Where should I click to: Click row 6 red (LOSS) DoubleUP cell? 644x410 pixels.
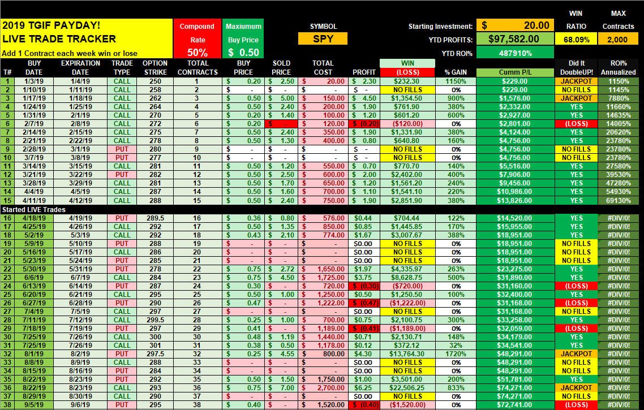pos(576,123)
